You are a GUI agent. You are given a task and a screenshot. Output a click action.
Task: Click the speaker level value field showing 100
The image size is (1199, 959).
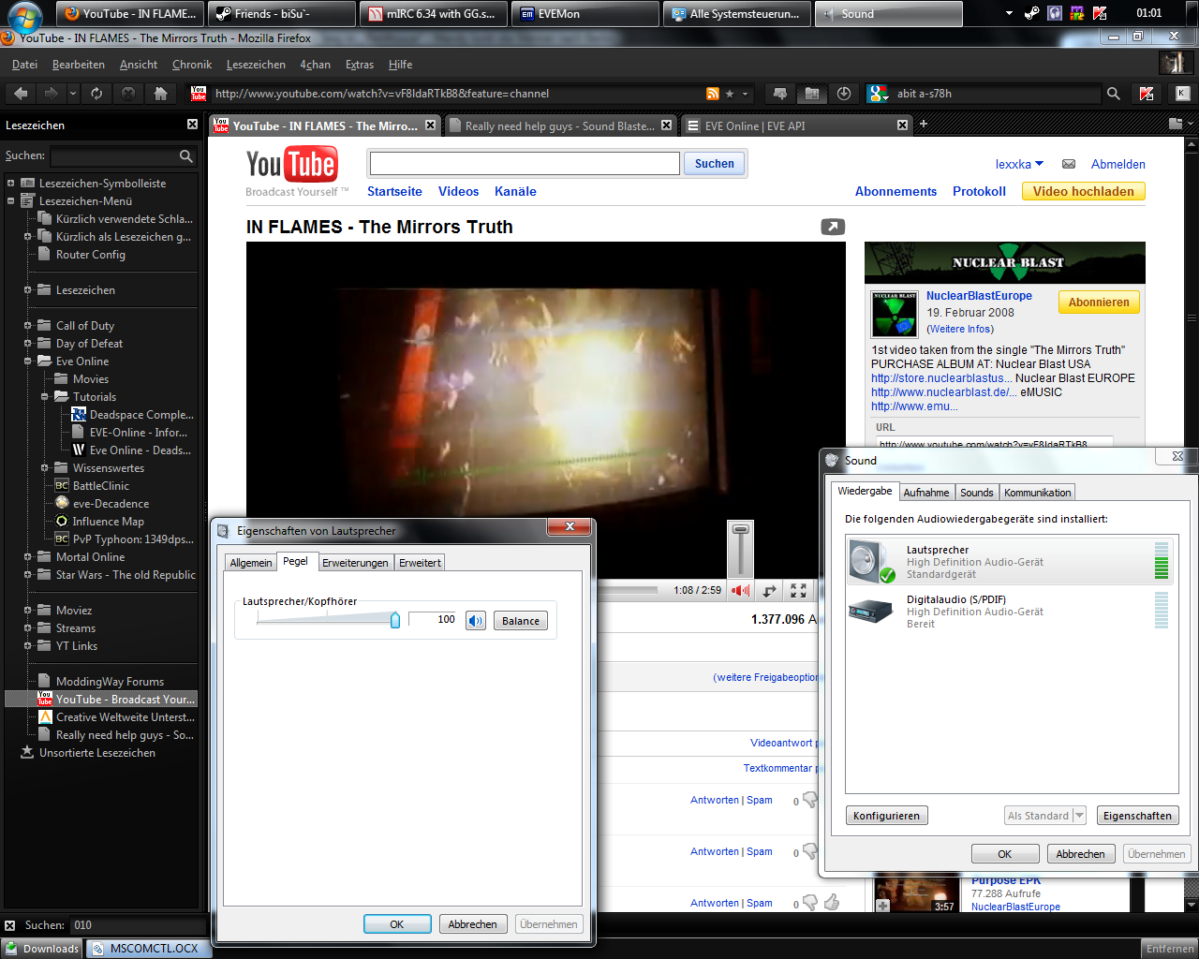click(434, 619)
